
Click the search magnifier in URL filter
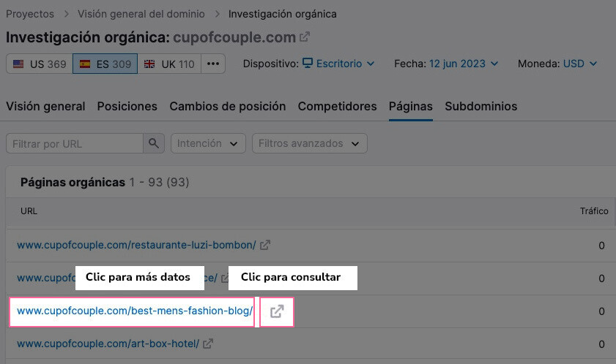tap(154, 143)
